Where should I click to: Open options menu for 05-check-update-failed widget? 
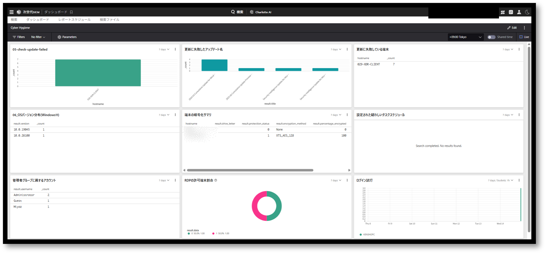coord(175,50)
